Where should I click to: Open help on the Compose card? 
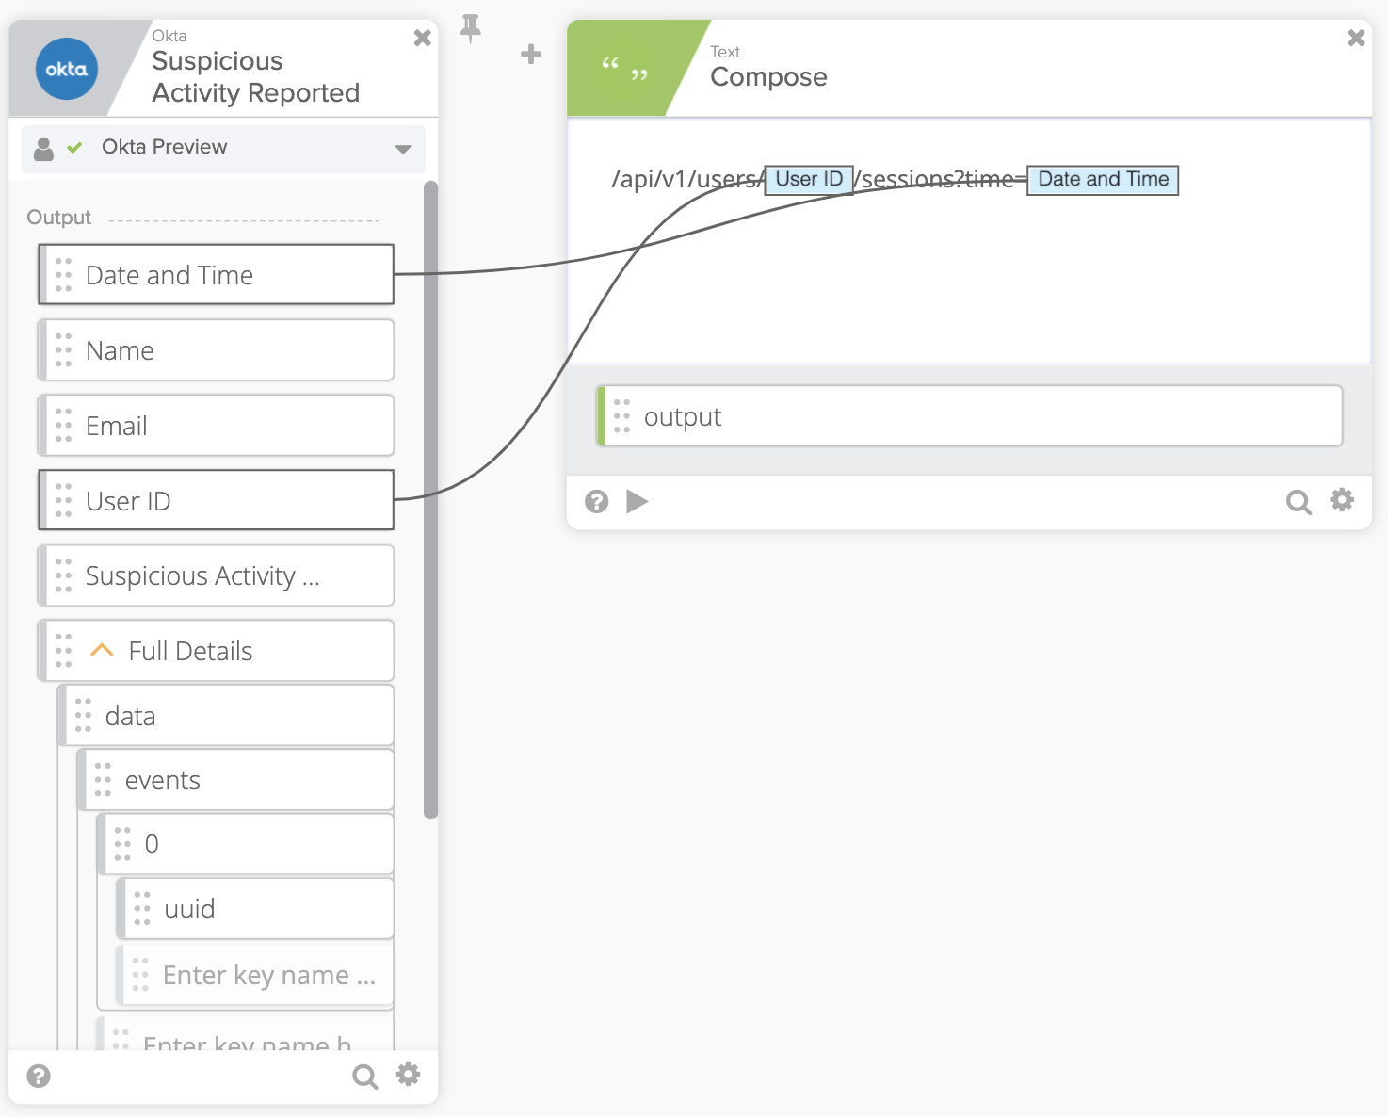596,501
